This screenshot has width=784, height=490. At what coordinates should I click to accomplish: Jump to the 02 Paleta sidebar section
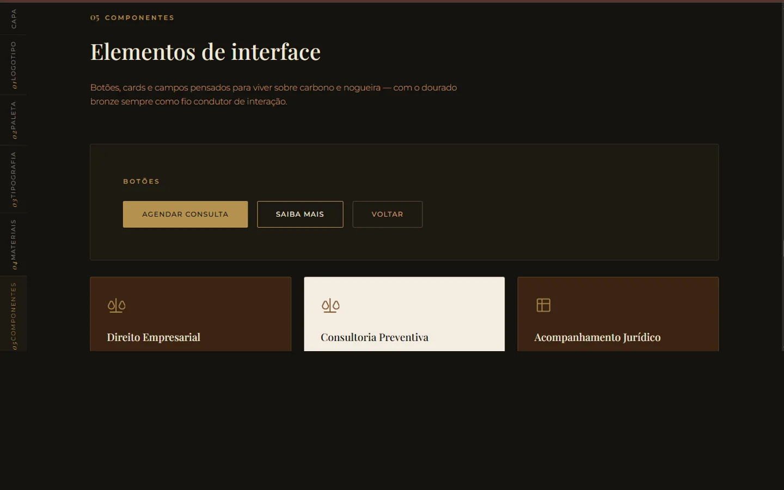coord(14,120)
